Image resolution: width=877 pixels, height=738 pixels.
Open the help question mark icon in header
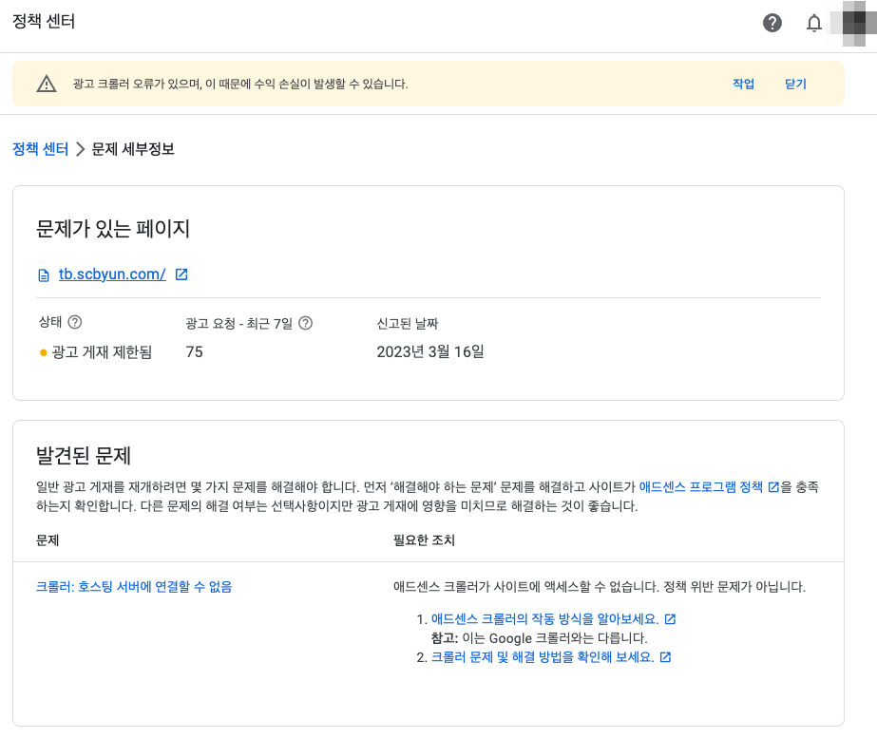tap(772, 23)
